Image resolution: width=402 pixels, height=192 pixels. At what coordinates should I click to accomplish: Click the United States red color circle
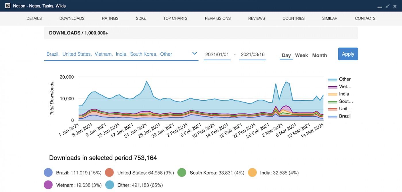(109, 173)
